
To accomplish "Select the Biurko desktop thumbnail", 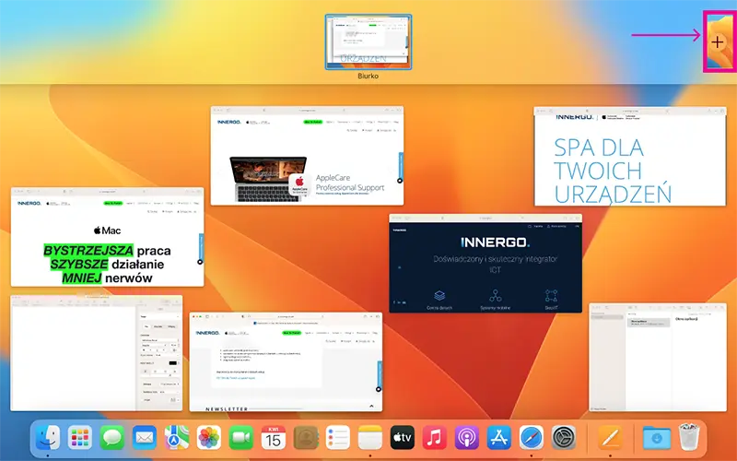I will pos(368,42).
